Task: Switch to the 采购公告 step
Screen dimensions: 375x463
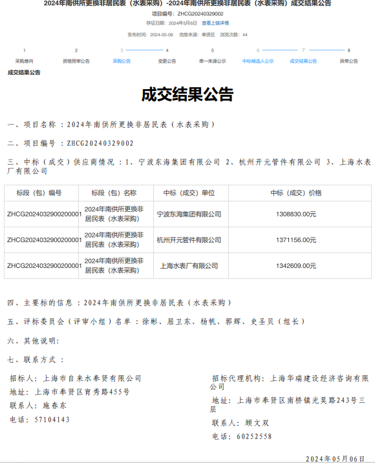Action: pos(122,61)
